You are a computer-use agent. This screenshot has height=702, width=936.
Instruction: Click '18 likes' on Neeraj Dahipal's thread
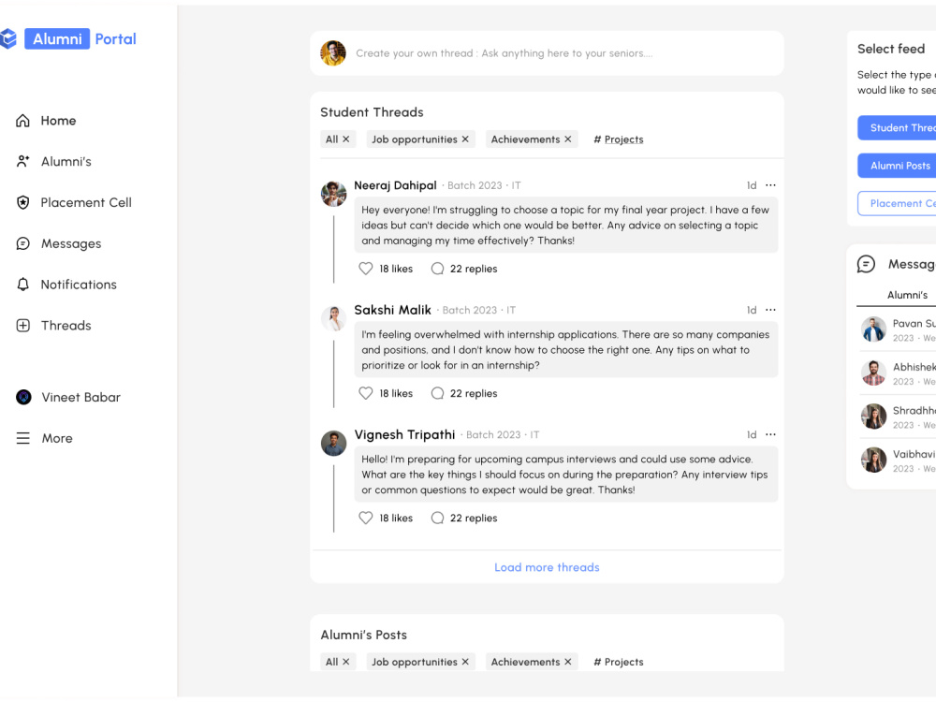pos(396,270)
